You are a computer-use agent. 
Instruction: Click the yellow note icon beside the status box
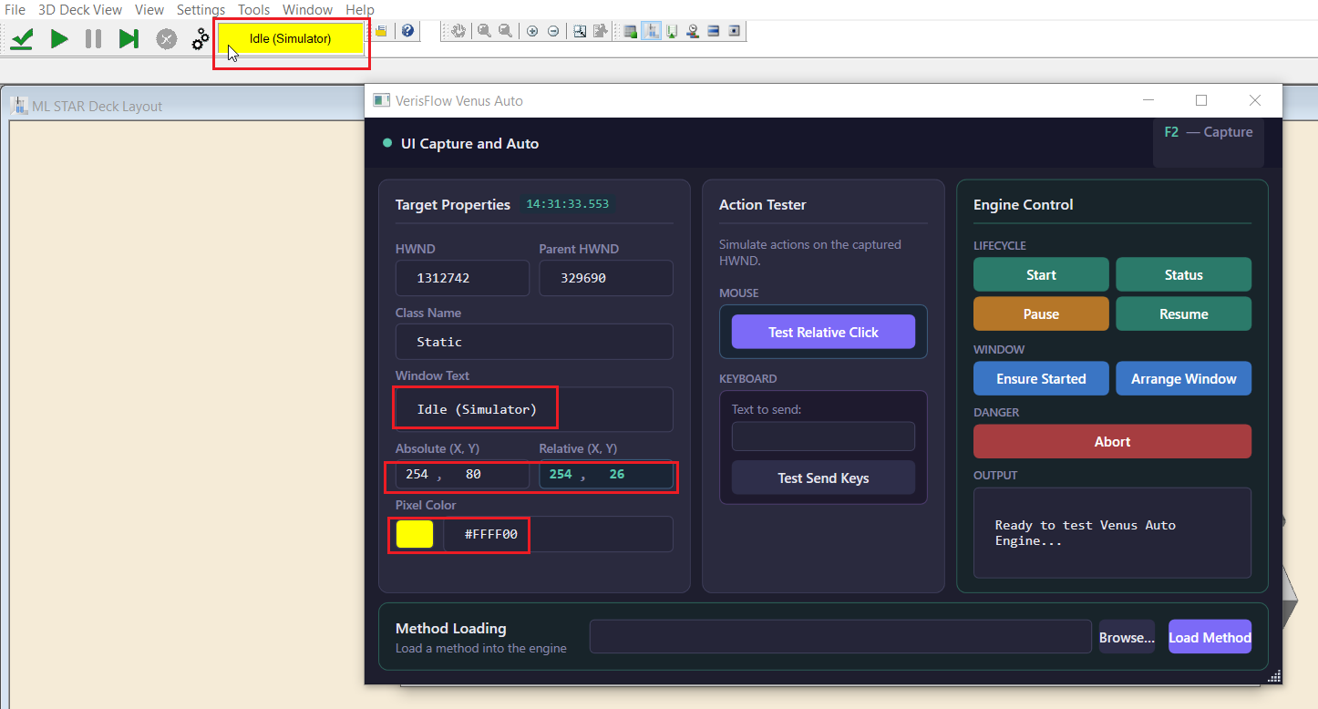pyautogui.click(x=381, y=31)
